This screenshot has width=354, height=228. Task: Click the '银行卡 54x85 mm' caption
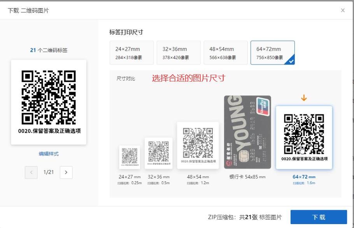[247, 177]
